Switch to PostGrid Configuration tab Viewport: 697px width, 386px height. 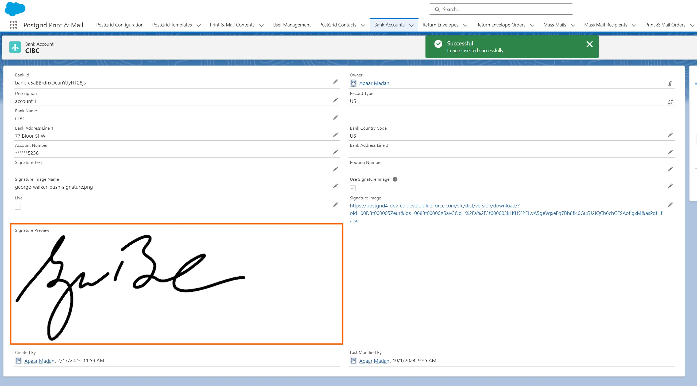click(119, 25)
